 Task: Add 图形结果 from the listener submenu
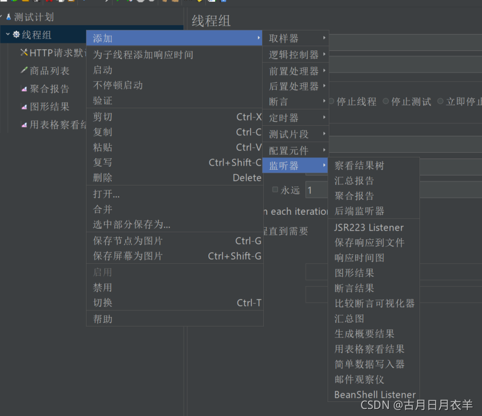pyautogui.click(x=374, y=273)
